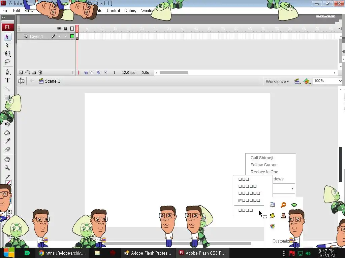
Task: Open Chrome adobearchiv taskbar button
Action: pos(62,253)
